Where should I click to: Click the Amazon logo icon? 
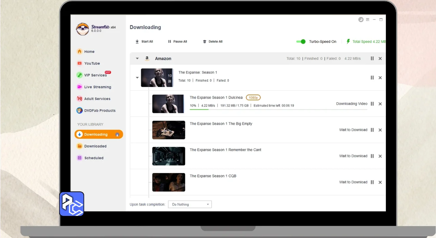coord(147,58)
